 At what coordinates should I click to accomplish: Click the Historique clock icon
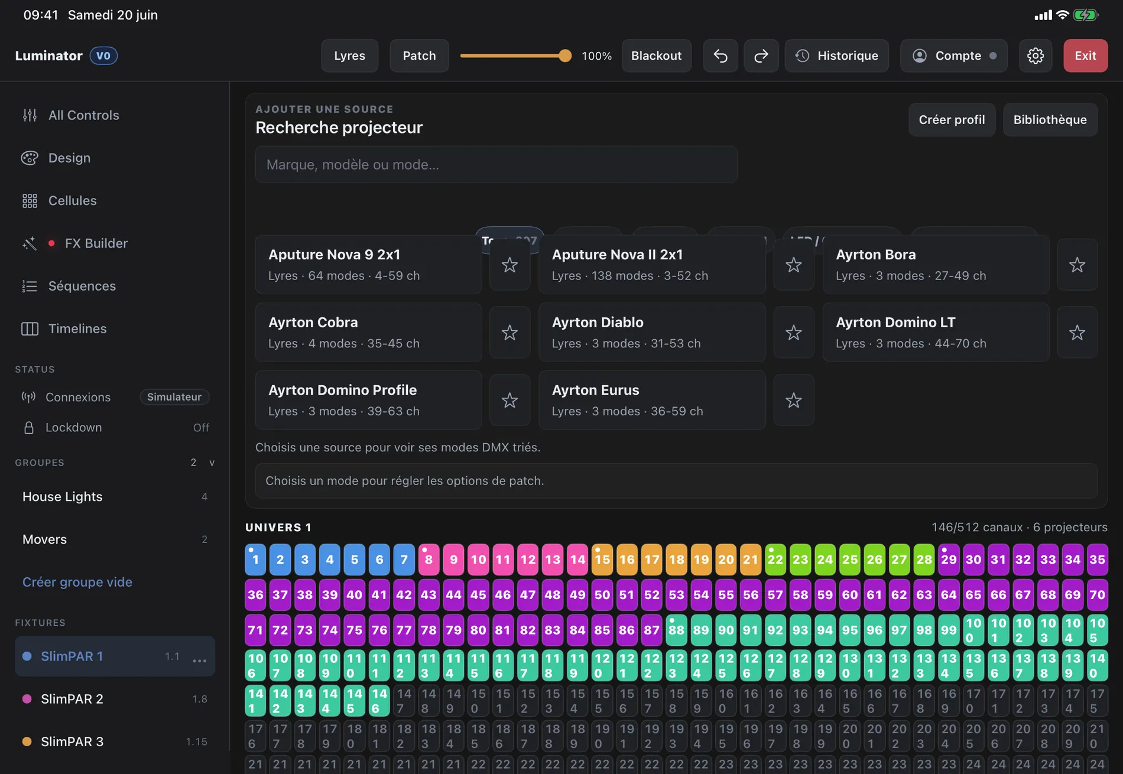pos(802,56)
